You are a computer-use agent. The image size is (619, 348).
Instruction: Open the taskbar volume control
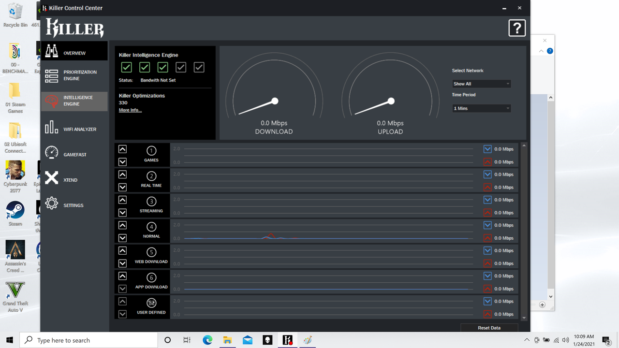point(565,340)
